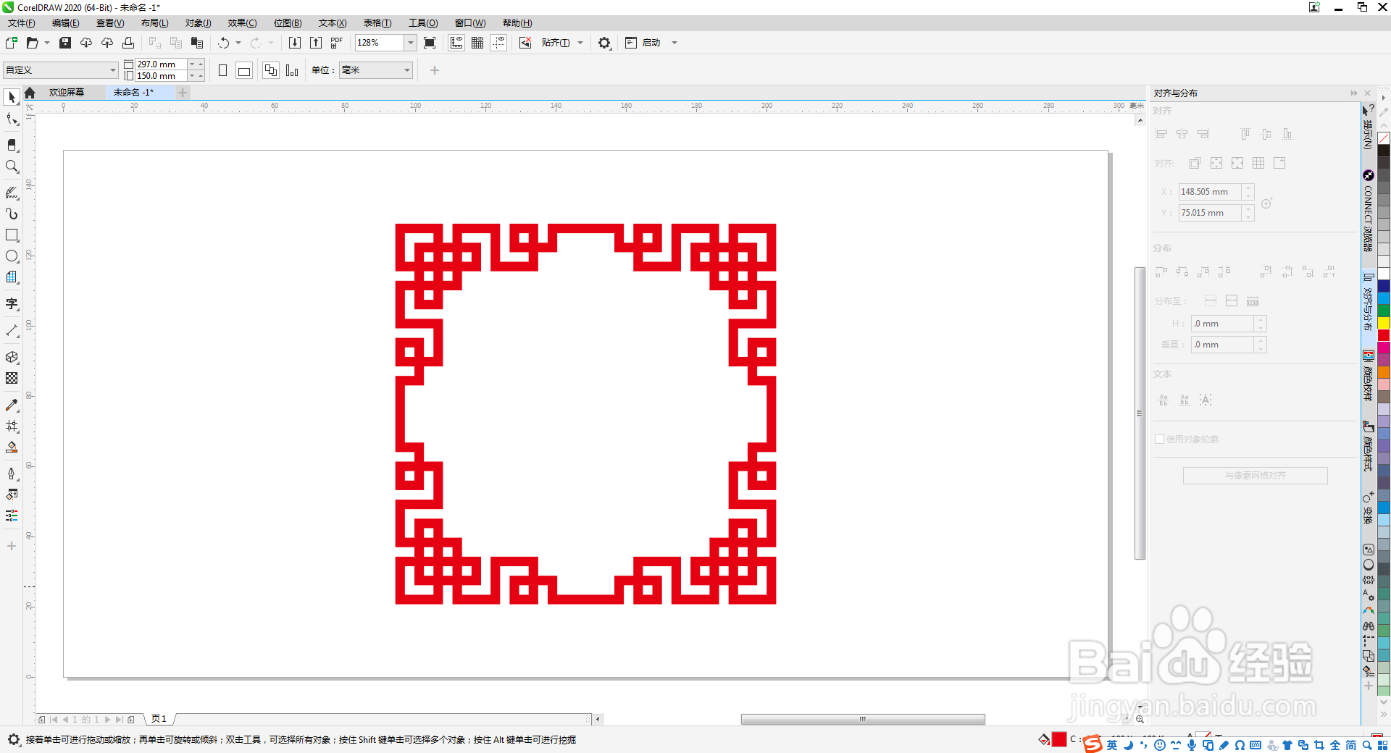
Task: Open the 位图 menu
Action: click(x=288, y=23)
